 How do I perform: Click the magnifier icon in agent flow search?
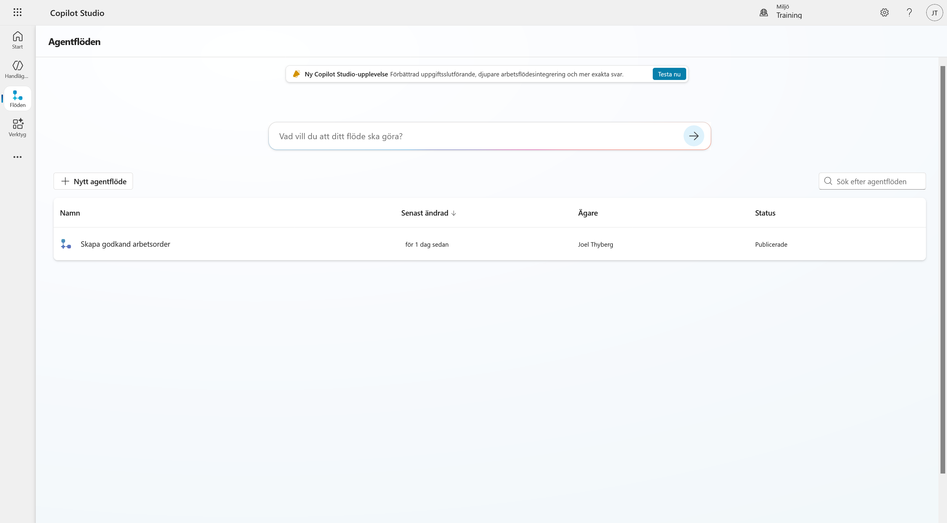(828, 181)
